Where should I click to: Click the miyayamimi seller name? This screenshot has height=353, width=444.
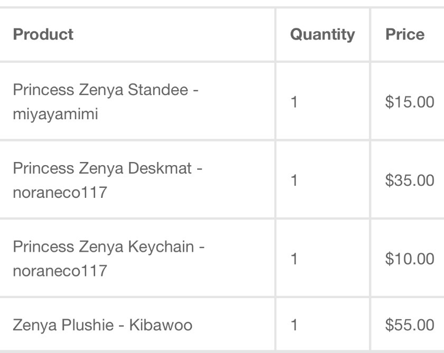point(55,114)
